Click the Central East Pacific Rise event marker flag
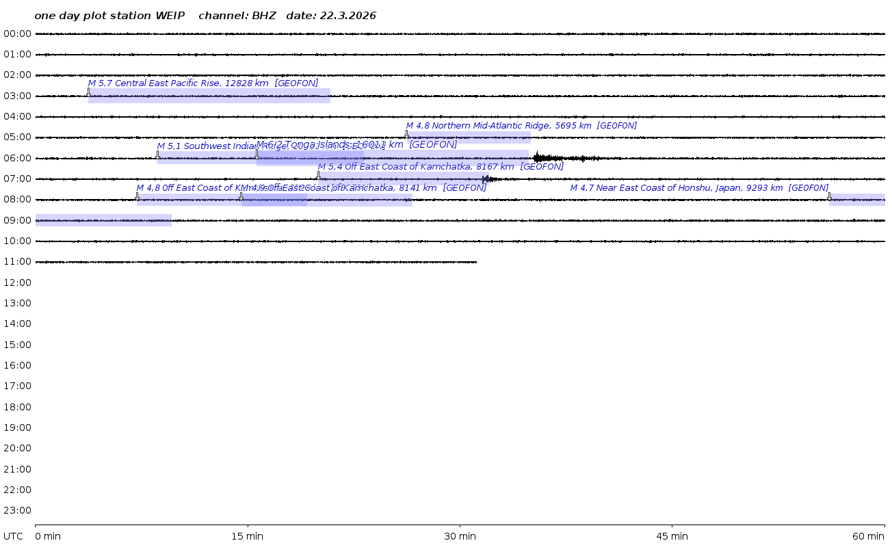Image resolution: width=892 pixels, height=556 pixels. [88, 92]
